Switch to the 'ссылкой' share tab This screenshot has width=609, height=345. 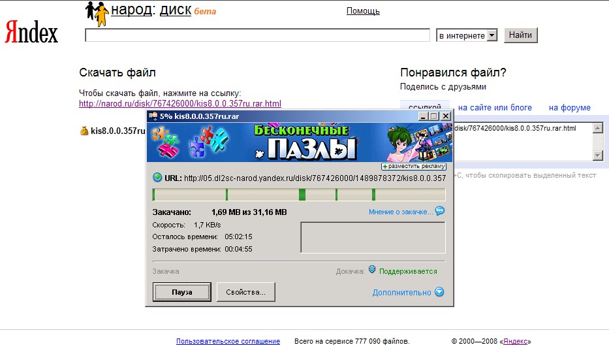click(425, 107)
